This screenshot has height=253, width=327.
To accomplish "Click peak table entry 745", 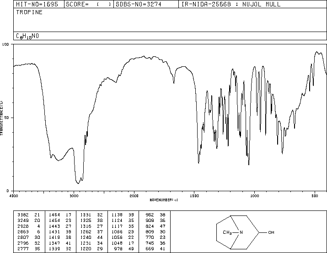I will click(x=150, y=243).
